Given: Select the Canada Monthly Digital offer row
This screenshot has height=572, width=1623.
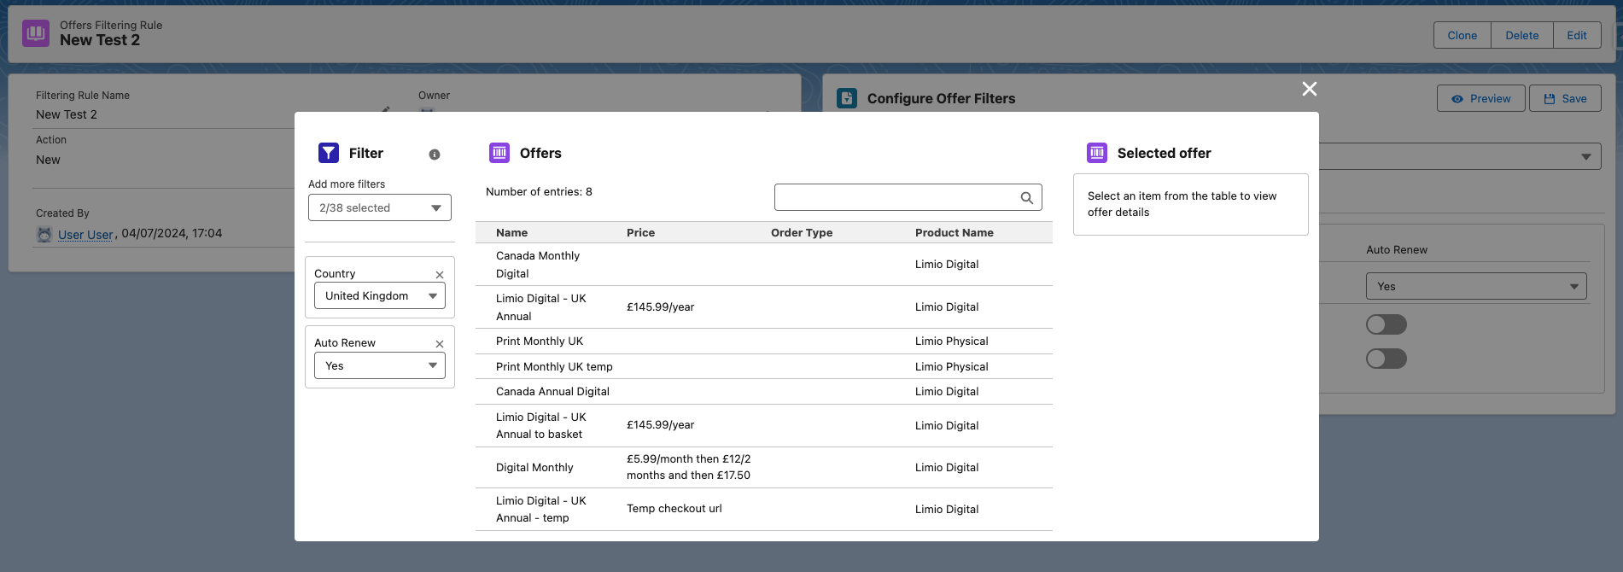Looking at the screenshot, I should pos(764,265).
